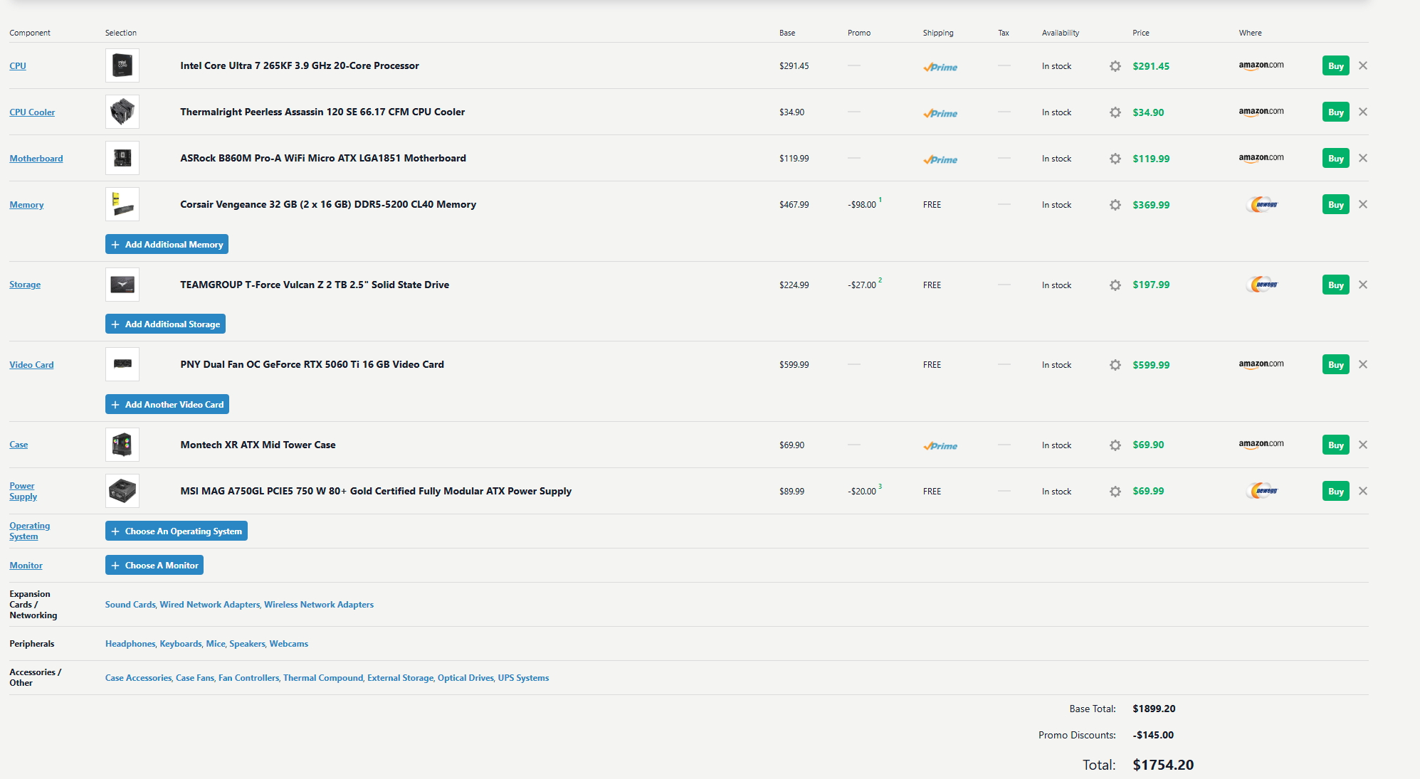Browse Optical Drives accessories
1420x779 pixels.
[x=466, y=678]
